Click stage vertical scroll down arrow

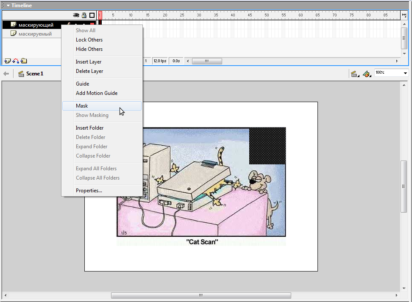[x=404, y=288]
